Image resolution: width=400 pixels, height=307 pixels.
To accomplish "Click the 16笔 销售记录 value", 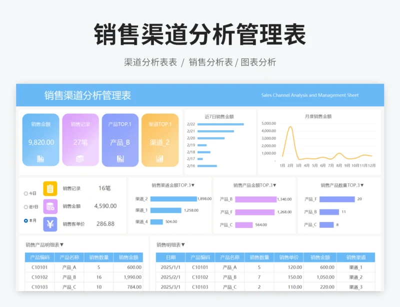I will (x=104, y=188).
